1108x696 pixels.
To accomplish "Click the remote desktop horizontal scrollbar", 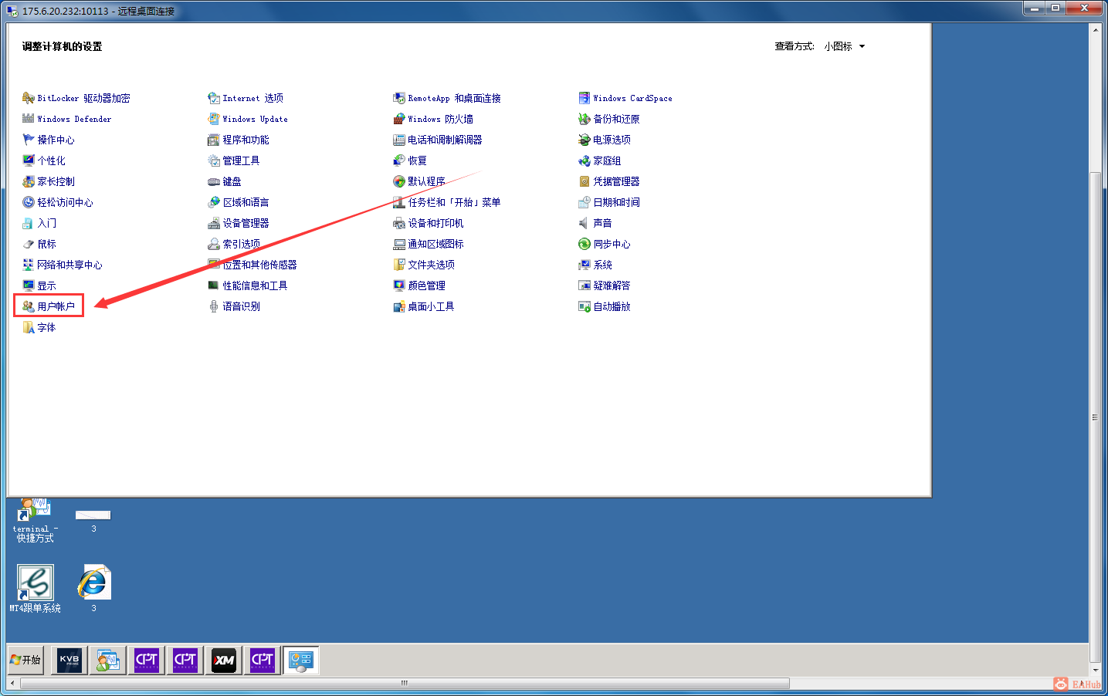I will tap(405, 684).
